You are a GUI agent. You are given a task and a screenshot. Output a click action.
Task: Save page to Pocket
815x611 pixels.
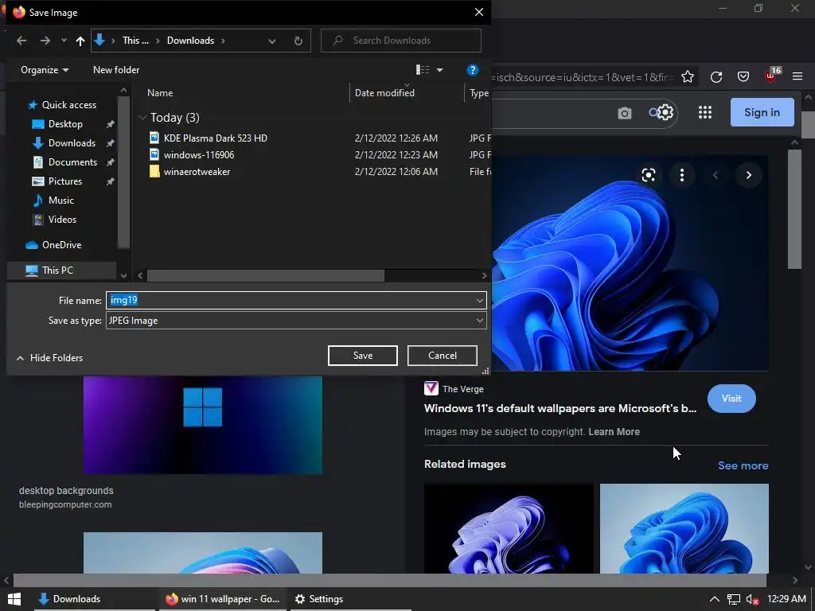pos(743,77)
